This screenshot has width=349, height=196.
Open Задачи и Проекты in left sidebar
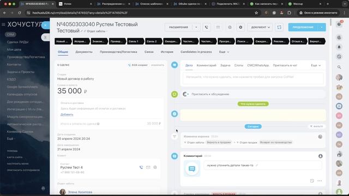[x=21, y=72]
